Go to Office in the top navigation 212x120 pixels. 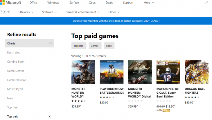click(33, 3)
